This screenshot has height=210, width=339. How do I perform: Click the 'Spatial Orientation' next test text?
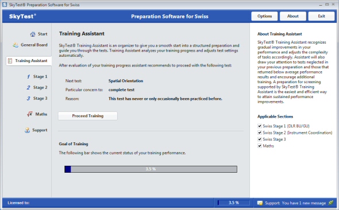point(126,81)
